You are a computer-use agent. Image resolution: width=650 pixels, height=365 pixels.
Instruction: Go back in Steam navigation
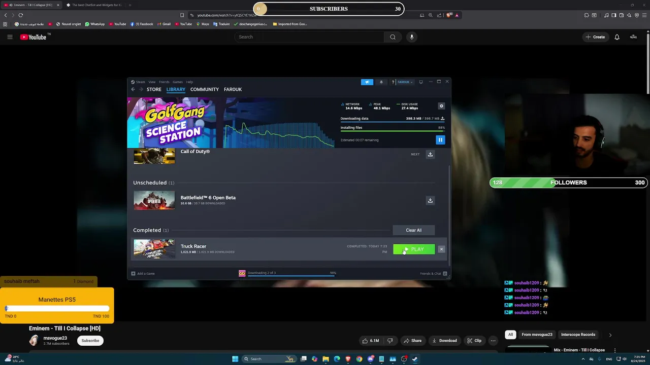133,89
